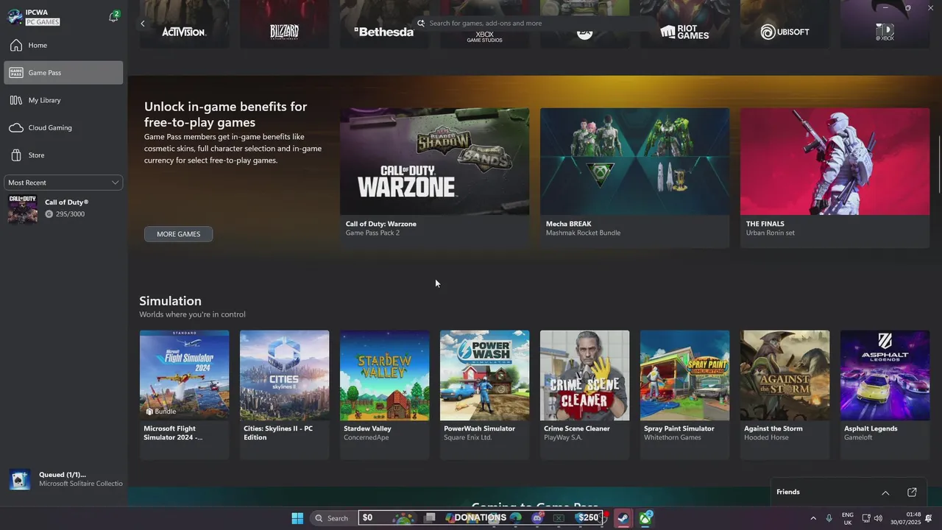Click the microphone tray icon
Viewport: 942px width, 530px height.
coord(829,518)
